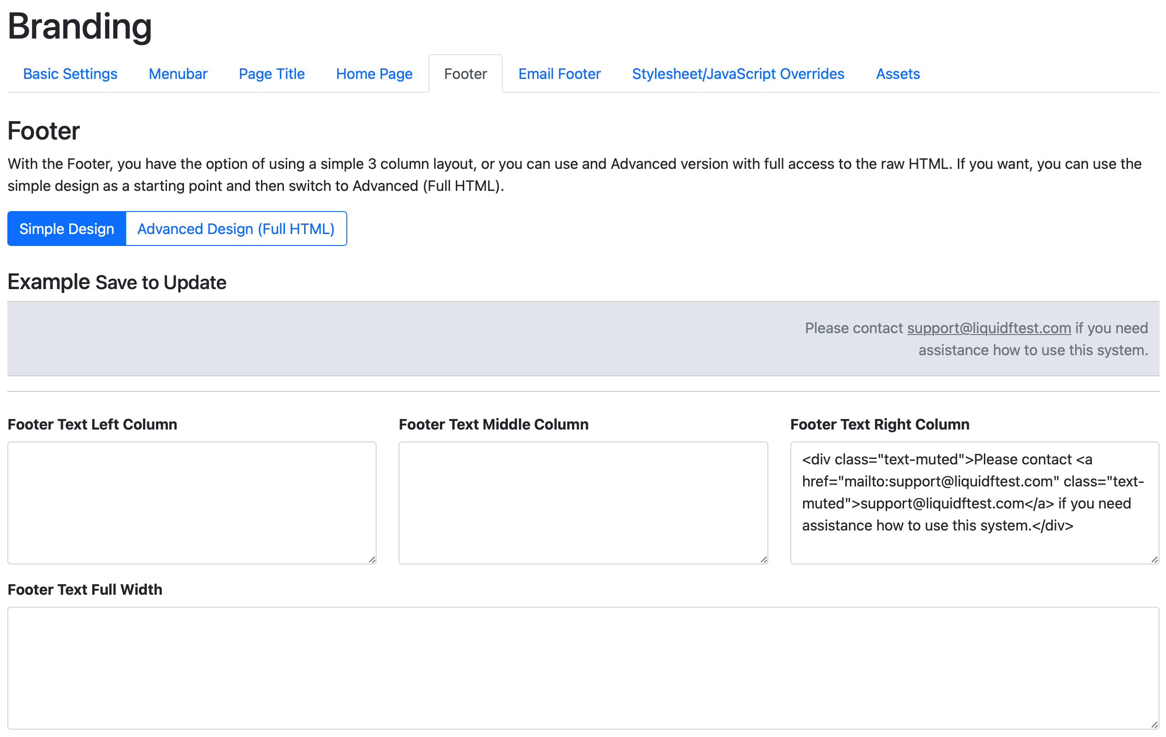Screen dimensions: 1166x737
Task: Click inside Footer Text Left Column textarea
Action: pyautogui.click(x=192, y=502)
